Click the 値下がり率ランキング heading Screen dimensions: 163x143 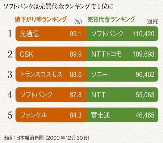coord(41,20)
